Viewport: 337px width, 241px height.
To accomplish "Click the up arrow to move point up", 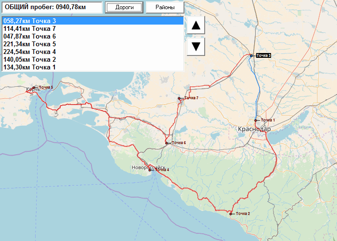I will click(196, 25).
